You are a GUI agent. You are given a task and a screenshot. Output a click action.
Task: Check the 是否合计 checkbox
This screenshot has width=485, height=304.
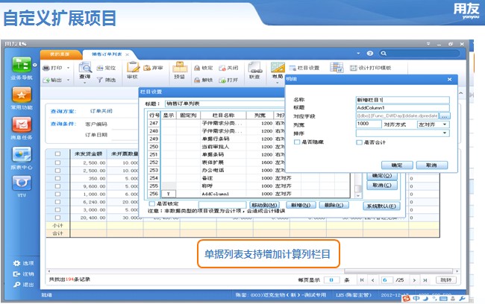pyautogui.click(x=359, y=142)
